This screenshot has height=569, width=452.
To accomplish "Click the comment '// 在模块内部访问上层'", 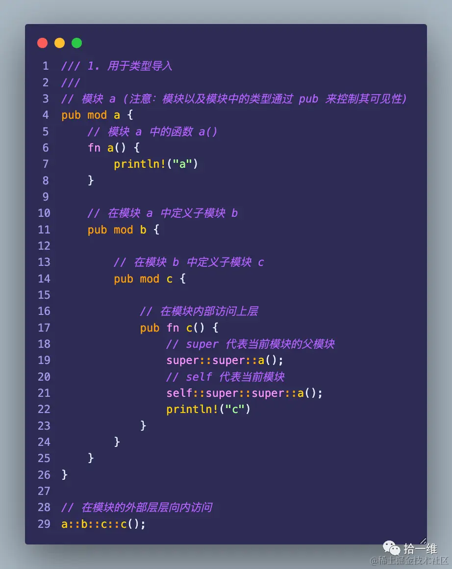I will [199, 311].
